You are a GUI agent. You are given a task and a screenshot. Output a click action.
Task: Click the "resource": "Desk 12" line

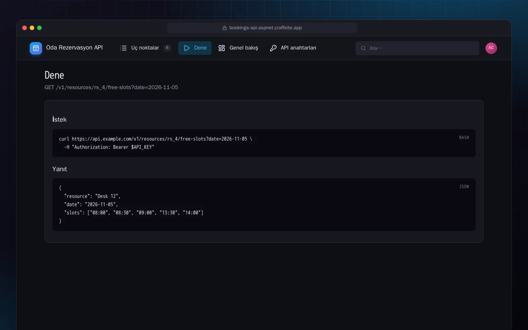[92, 196]
